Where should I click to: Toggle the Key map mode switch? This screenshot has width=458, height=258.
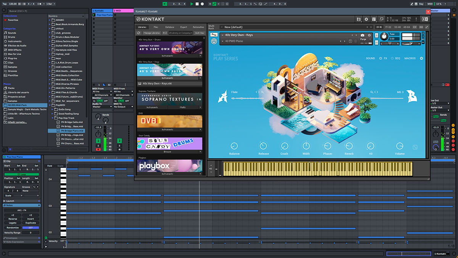[x=421, y=4]
